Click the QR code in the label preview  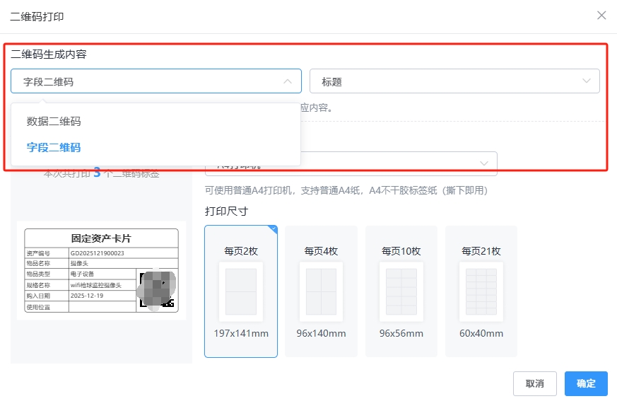[x=155, y=289]
